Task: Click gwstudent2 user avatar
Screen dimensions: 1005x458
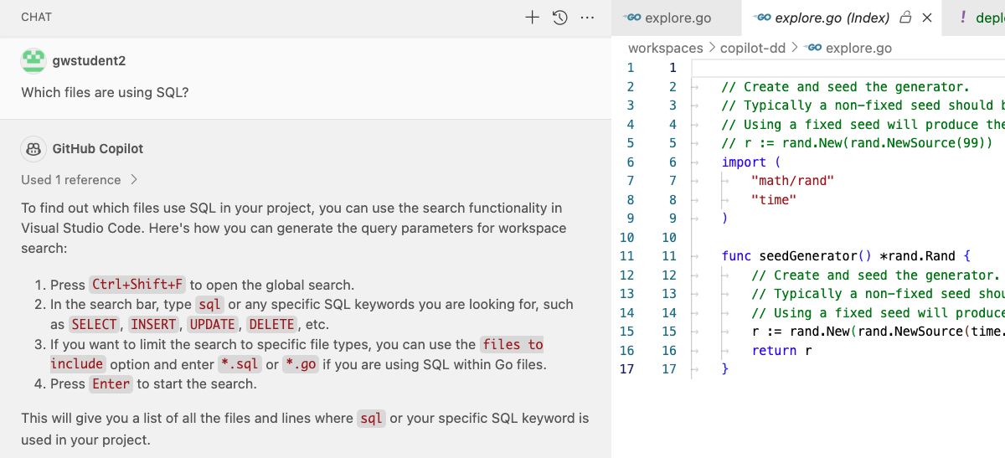Action: 33,61
